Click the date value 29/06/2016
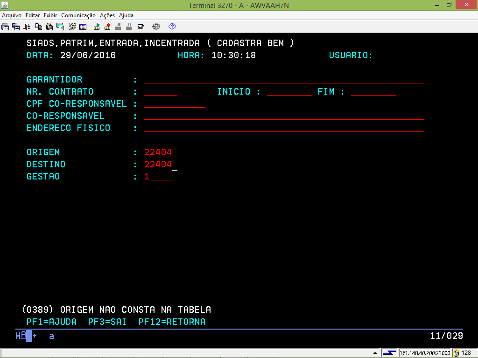The width and height of the screenshot is (478, 358). (88, 55)
